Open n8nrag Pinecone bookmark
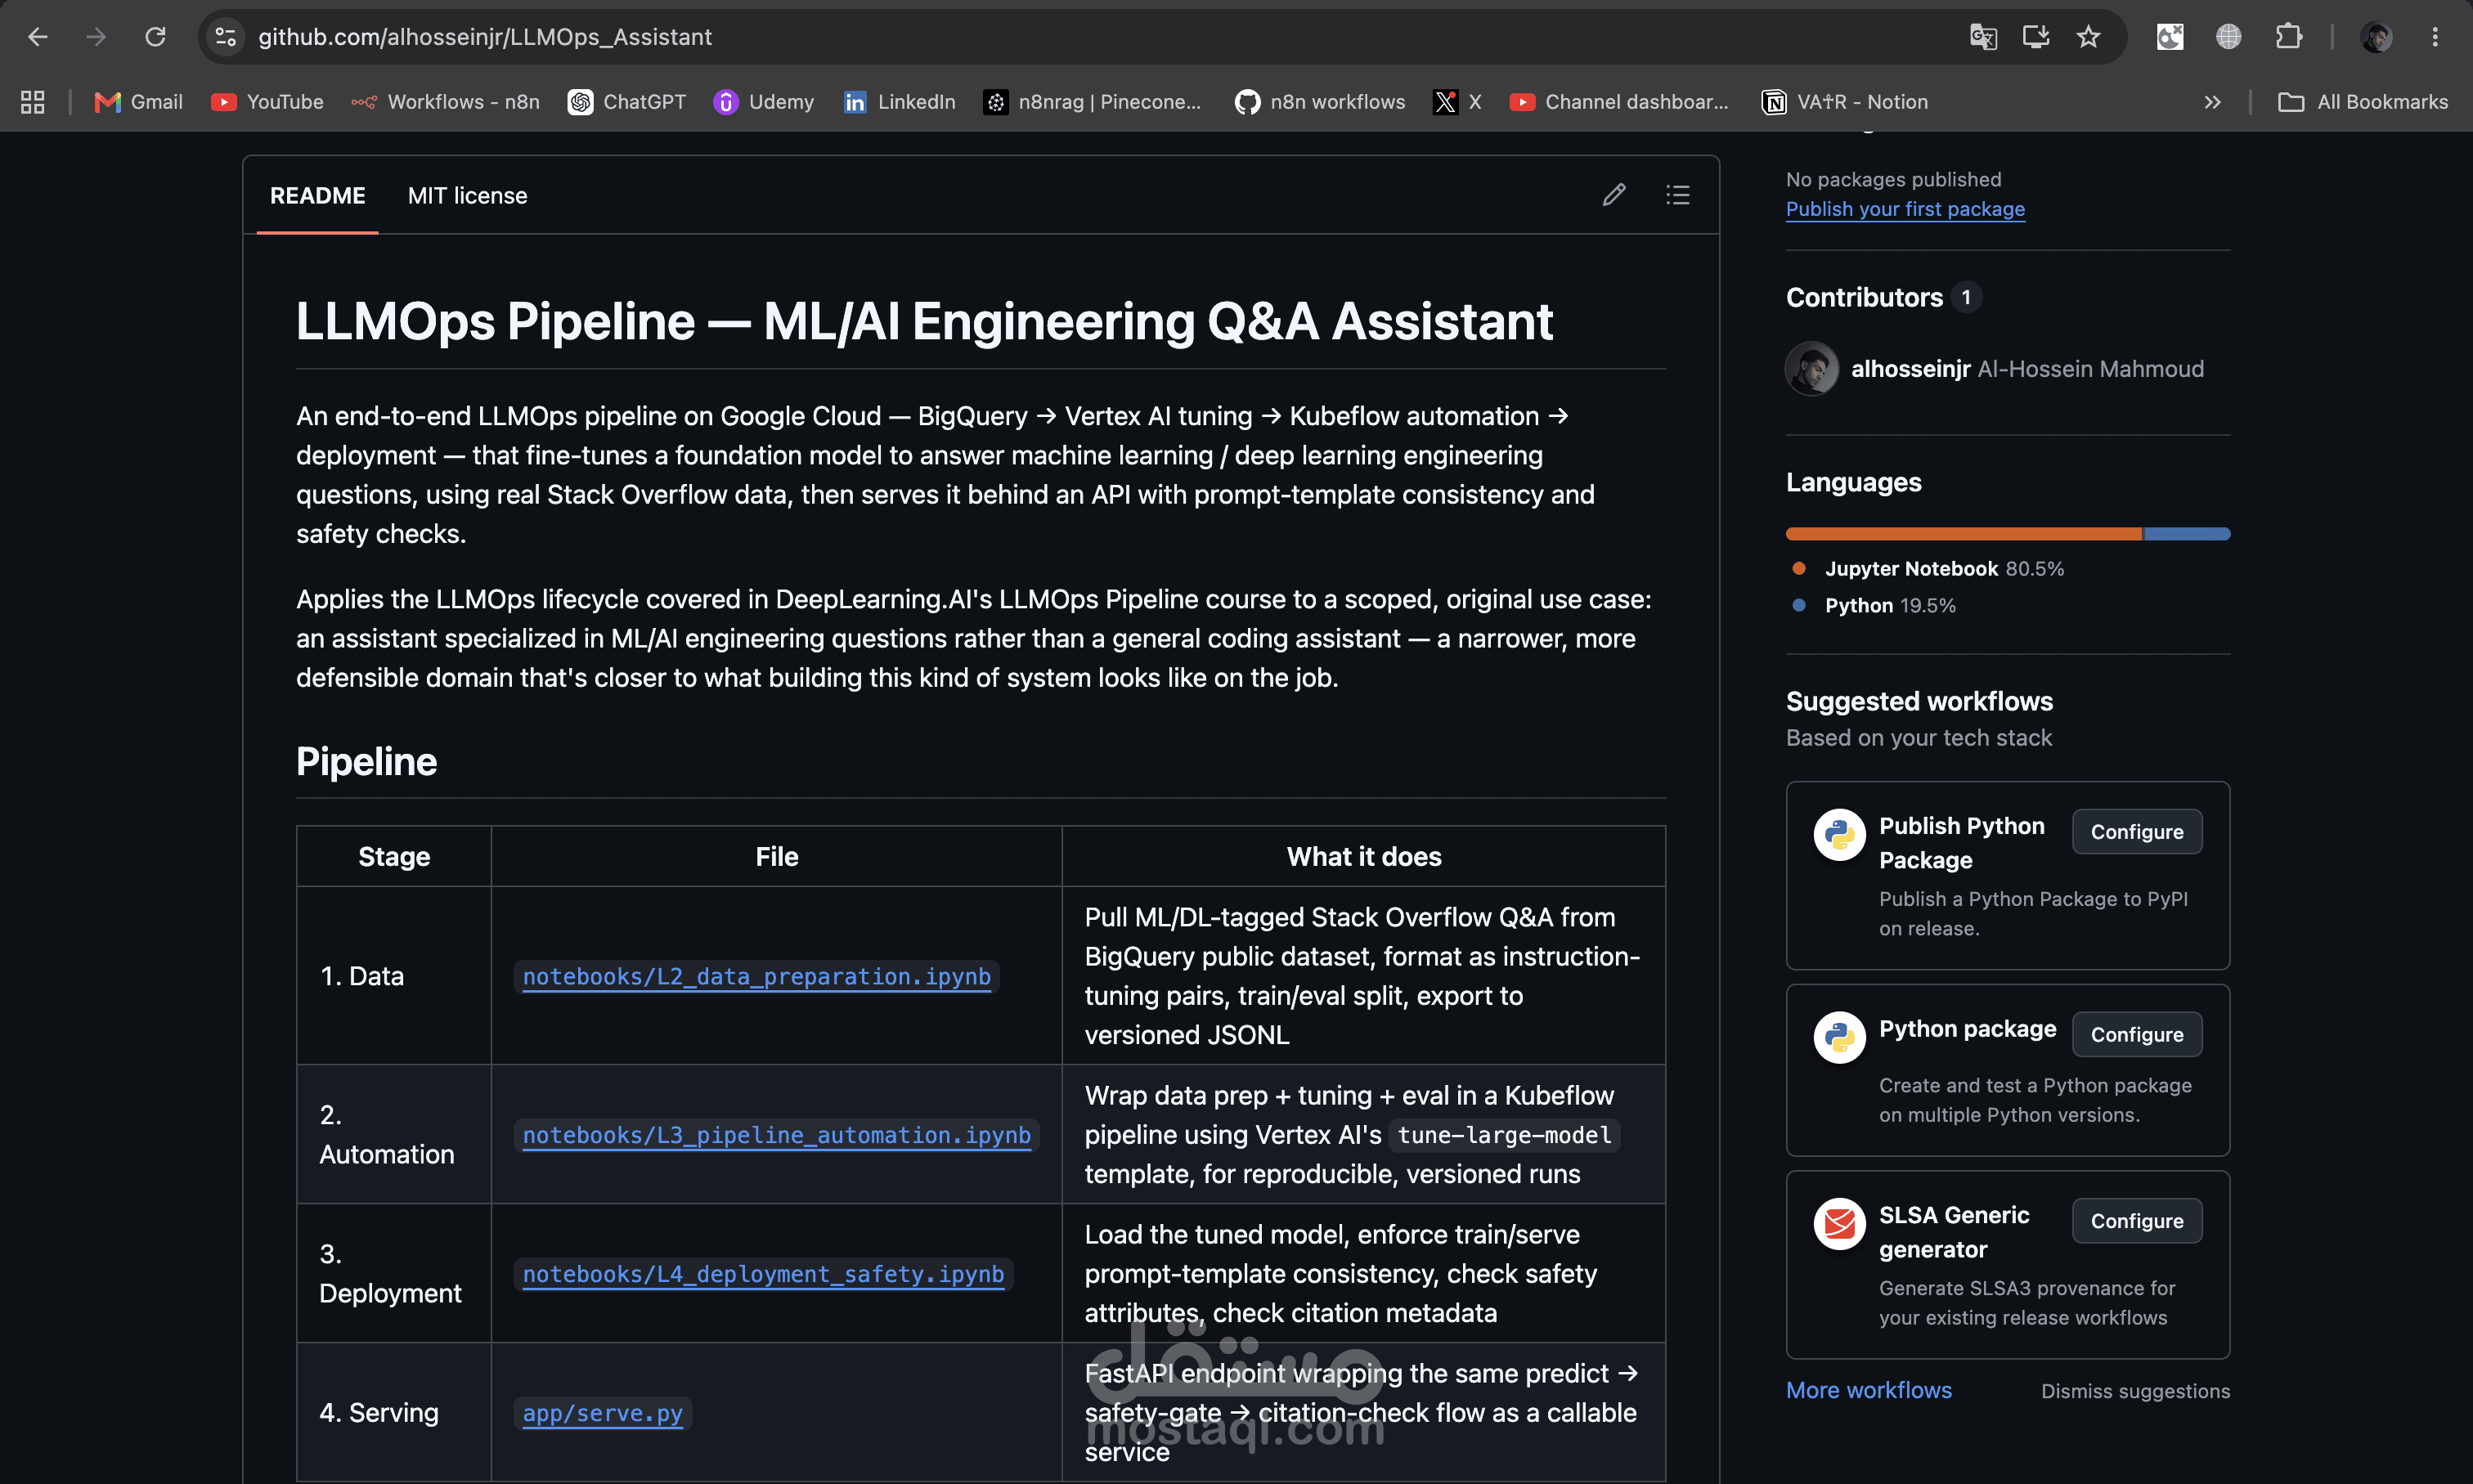The image size is (2473, 1484). (x=1093, y=102)
